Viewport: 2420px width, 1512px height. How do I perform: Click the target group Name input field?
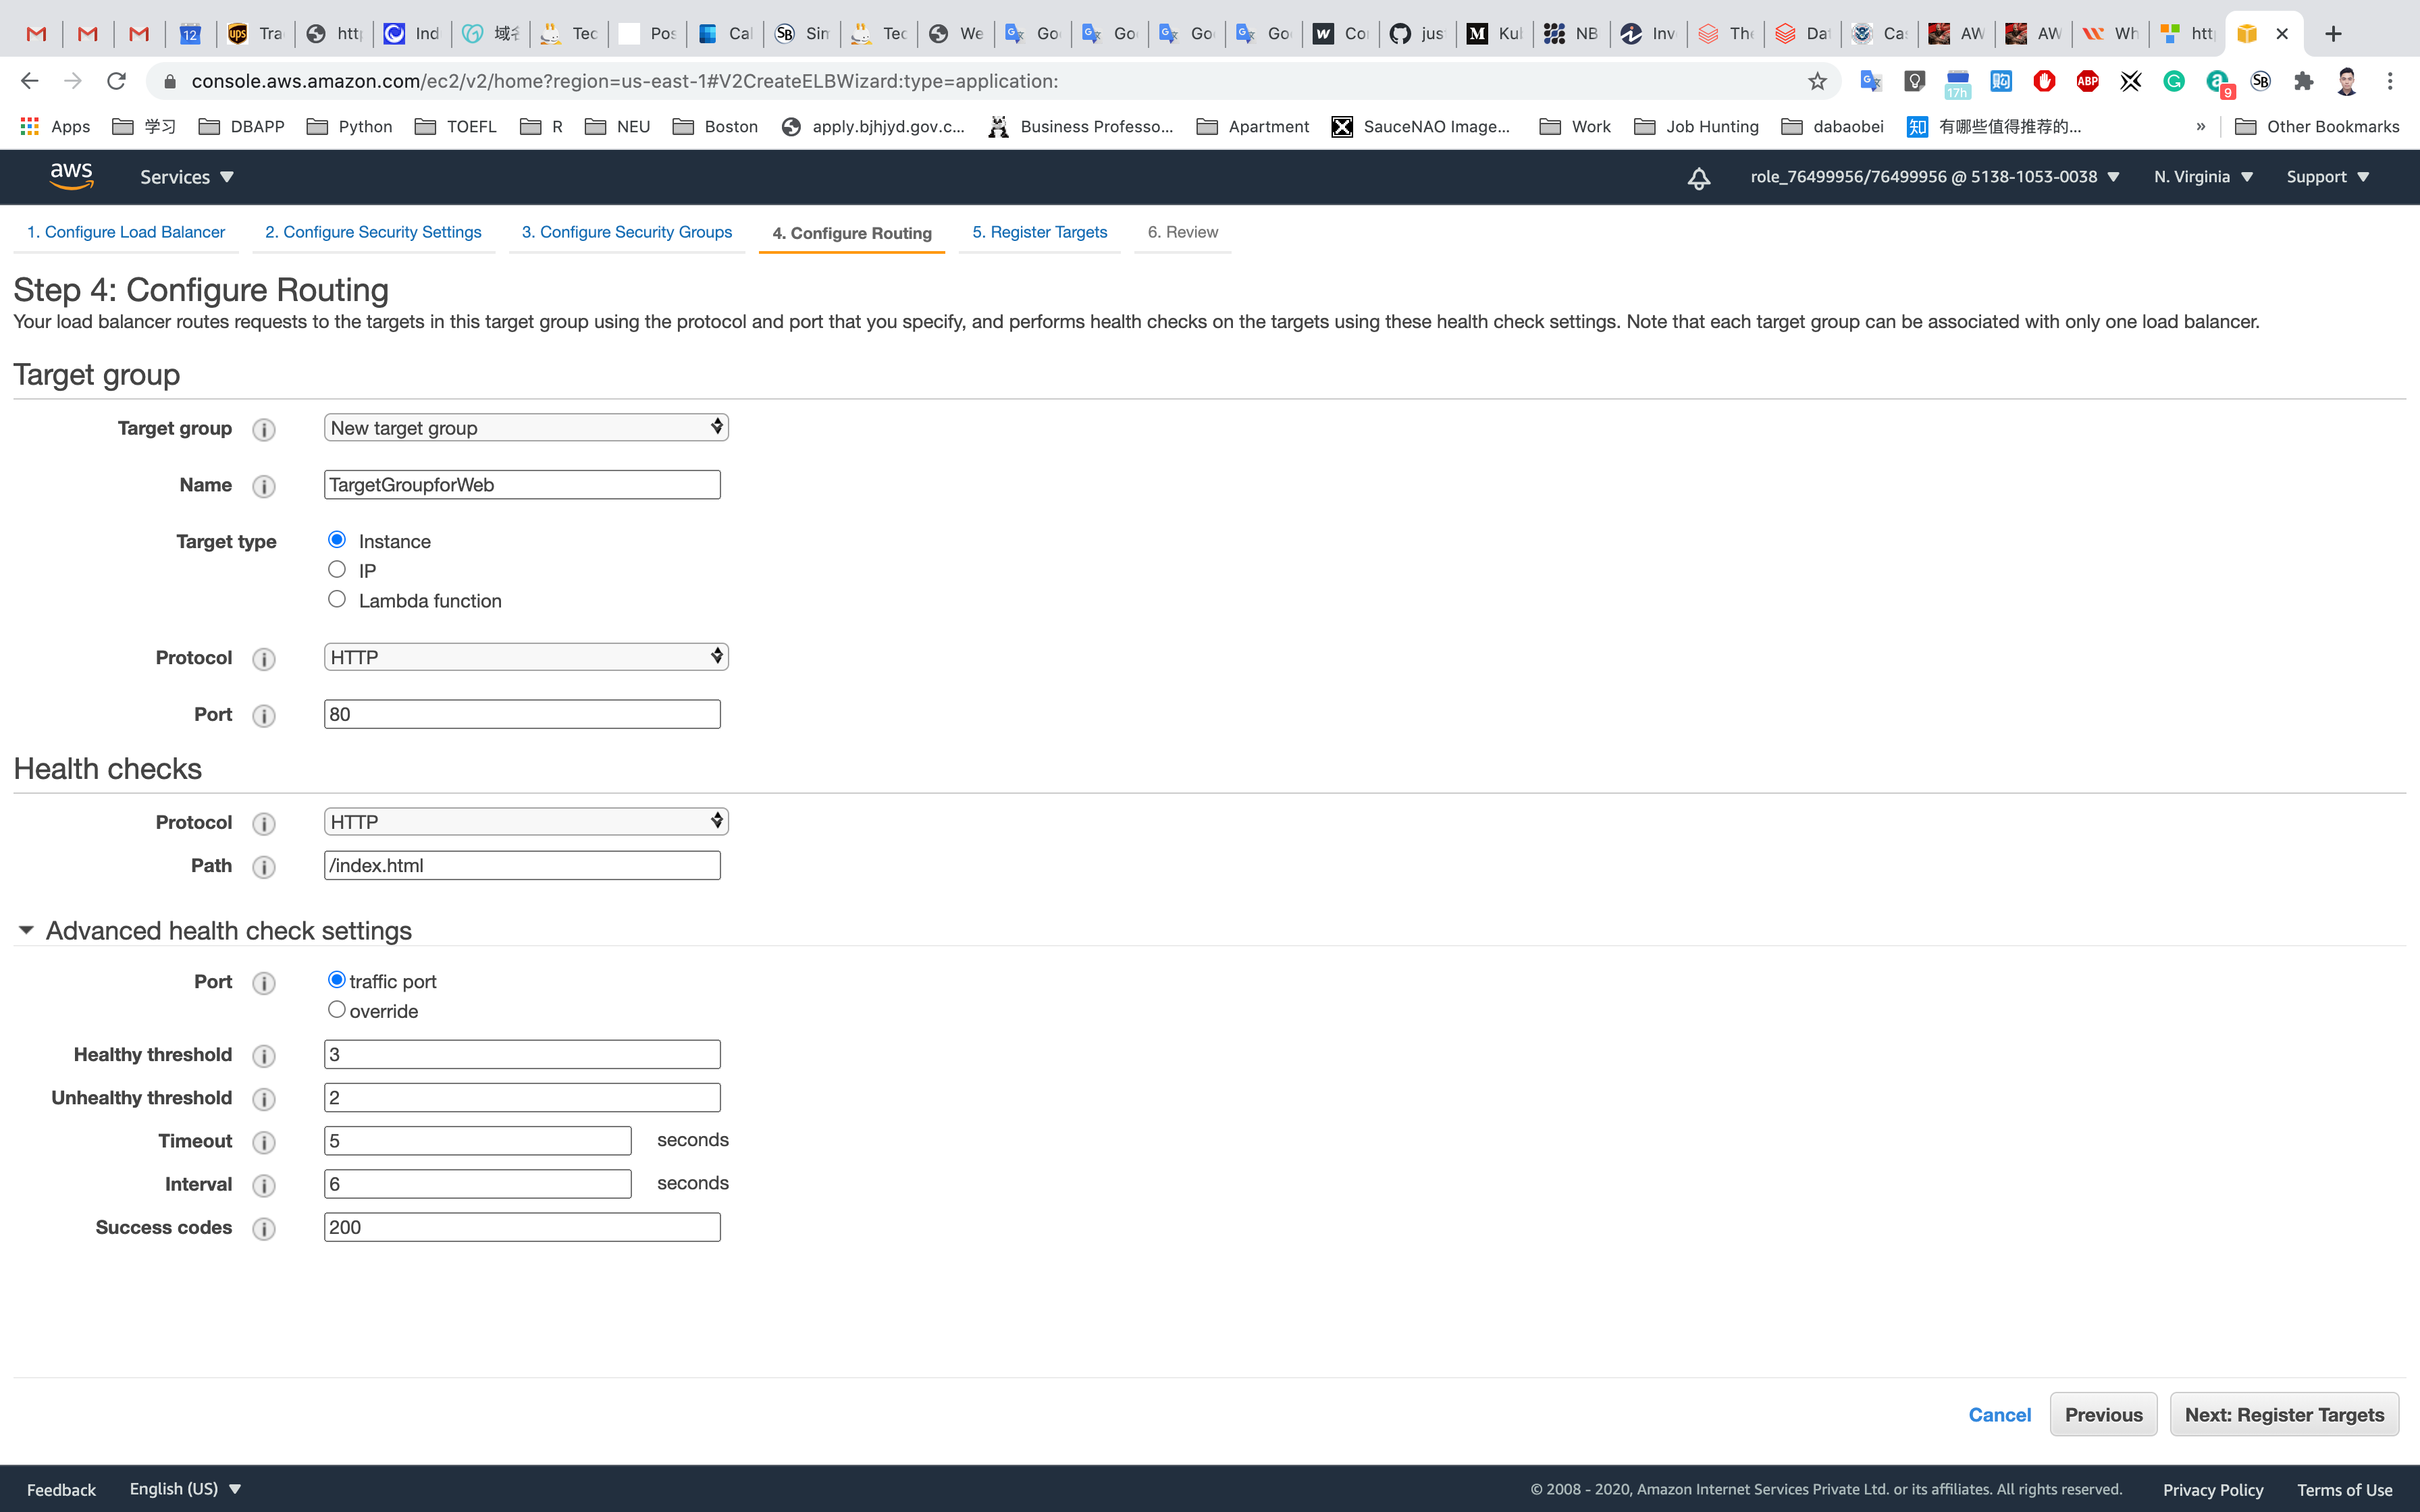[x=522, y=485]
